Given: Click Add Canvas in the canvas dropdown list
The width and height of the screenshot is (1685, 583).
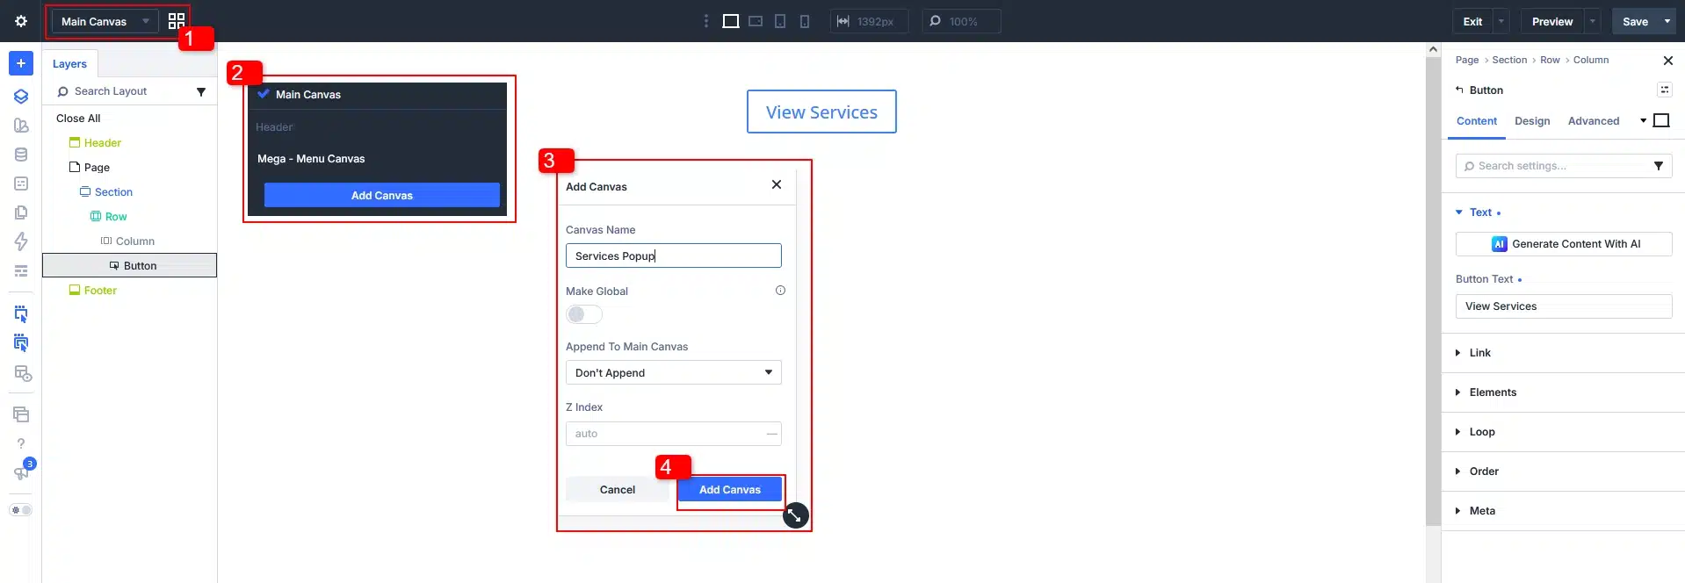Looking at the screenshot, I should point(382,195).
